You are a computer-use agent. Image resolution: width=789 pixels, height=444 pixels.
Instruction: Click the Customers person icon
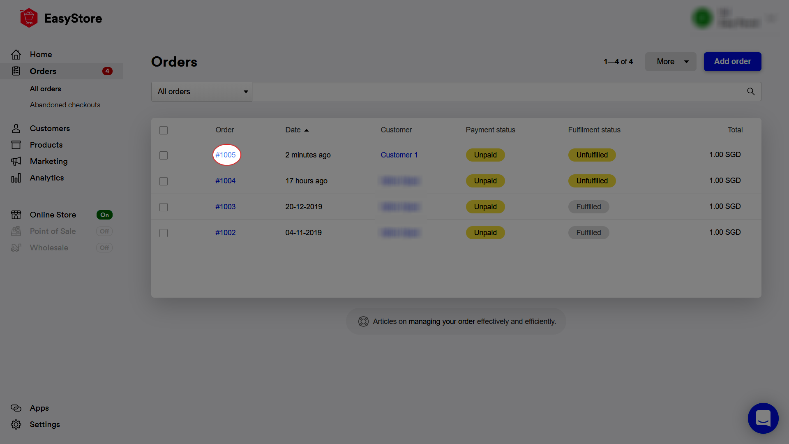click(x=16, y=128)
